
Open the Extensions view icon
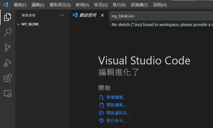click(x=8, y=78)
